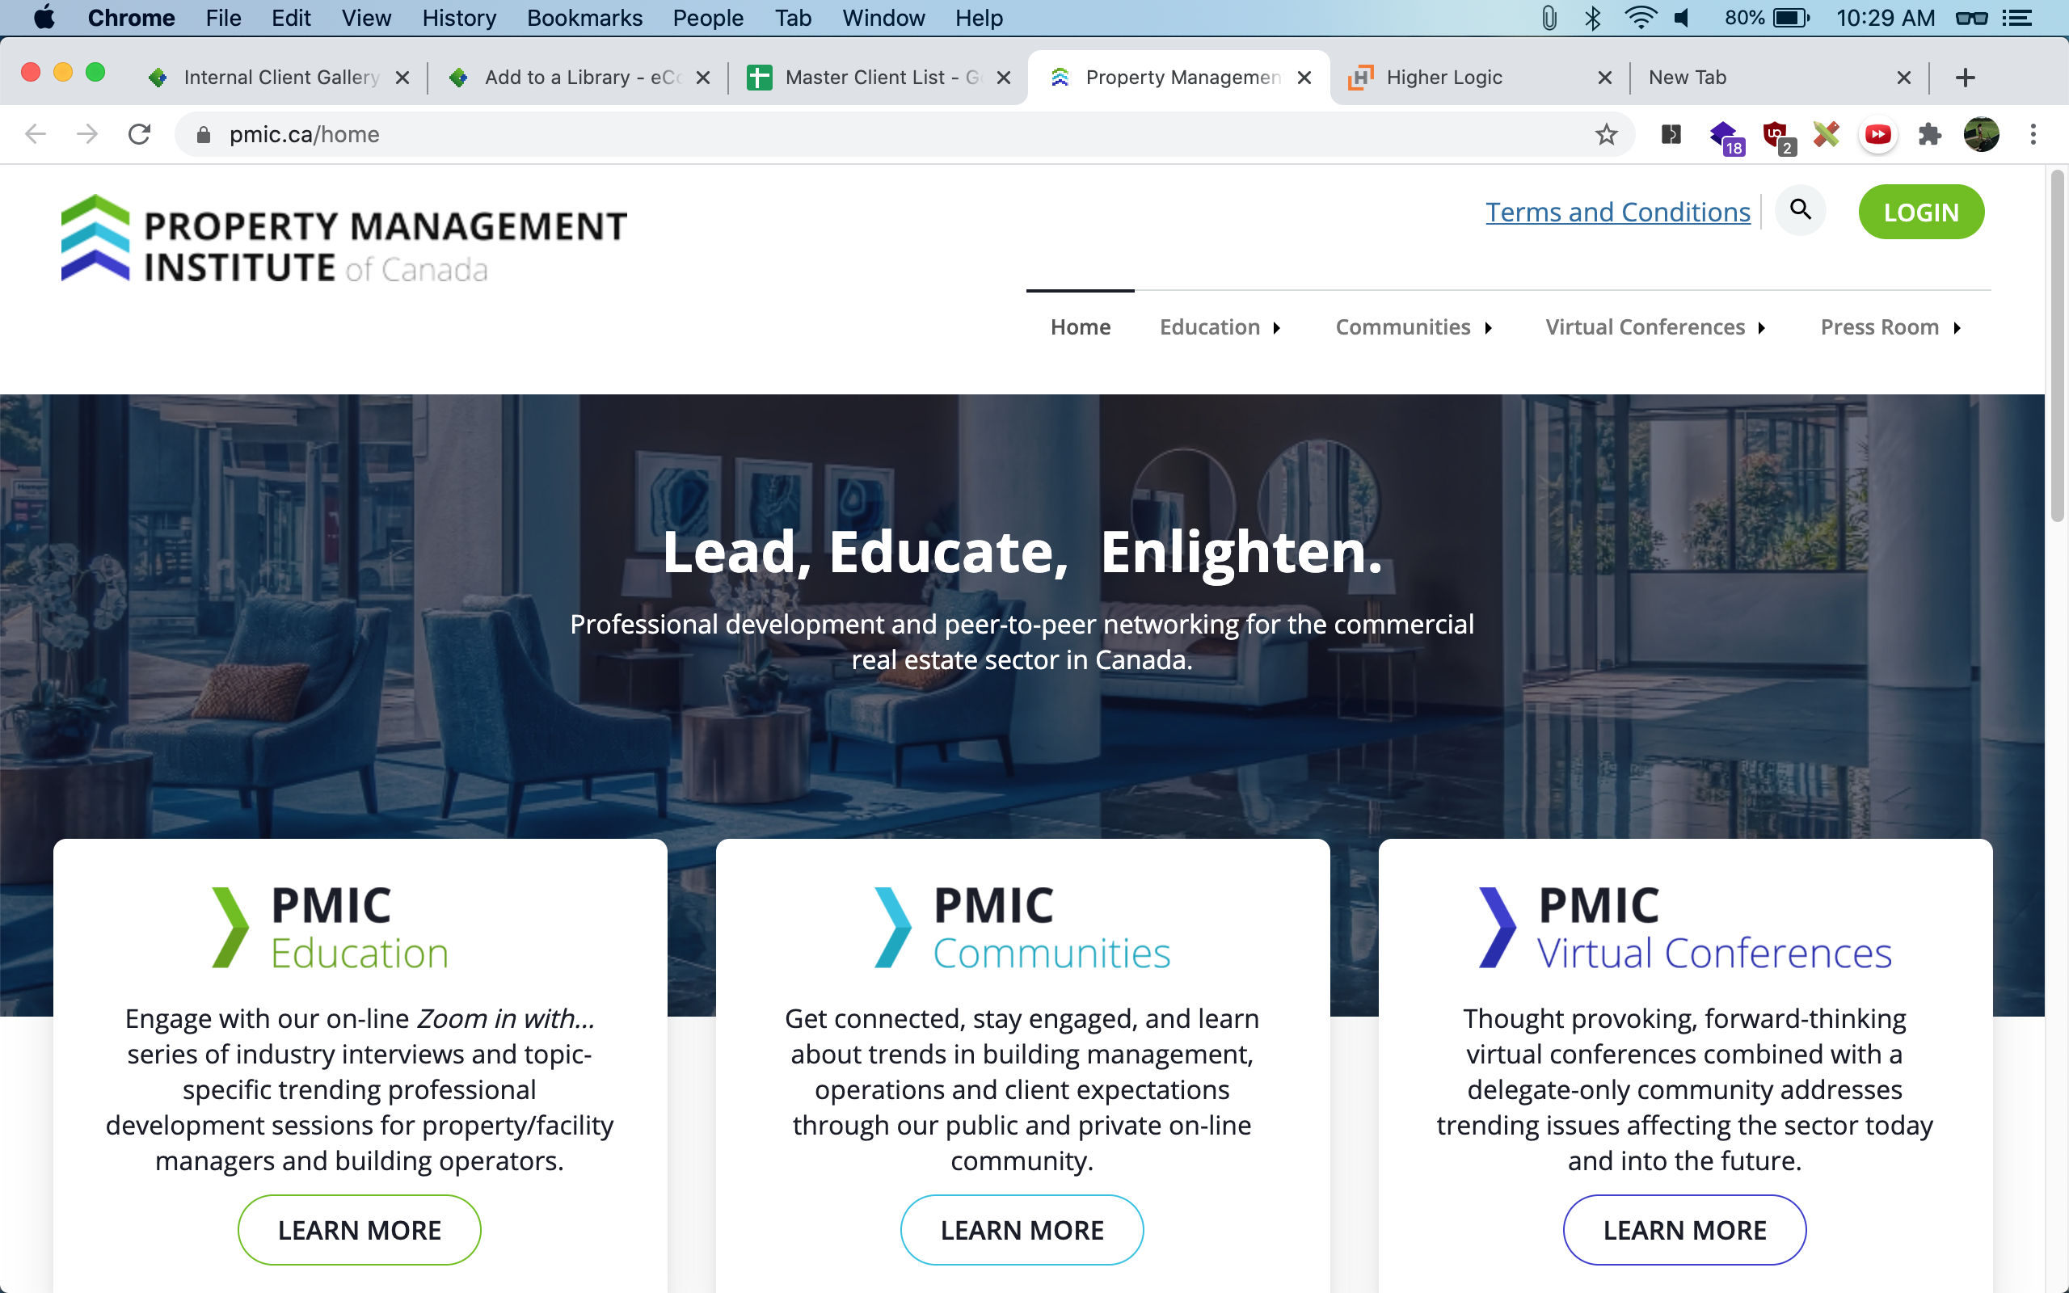Open the macOS Bluetooth status icon
This screenshot has width=2069, height=1293.
tap(1592, 18)
